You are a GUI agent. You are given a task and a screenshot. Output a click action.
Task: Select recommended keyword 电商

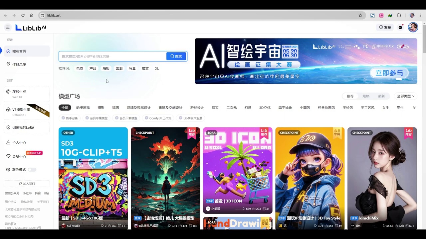click(80, 68)
